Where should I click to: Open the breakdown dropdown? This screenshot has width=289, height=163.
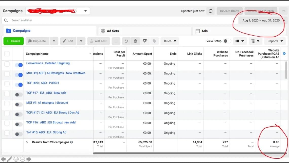[255, 41]
